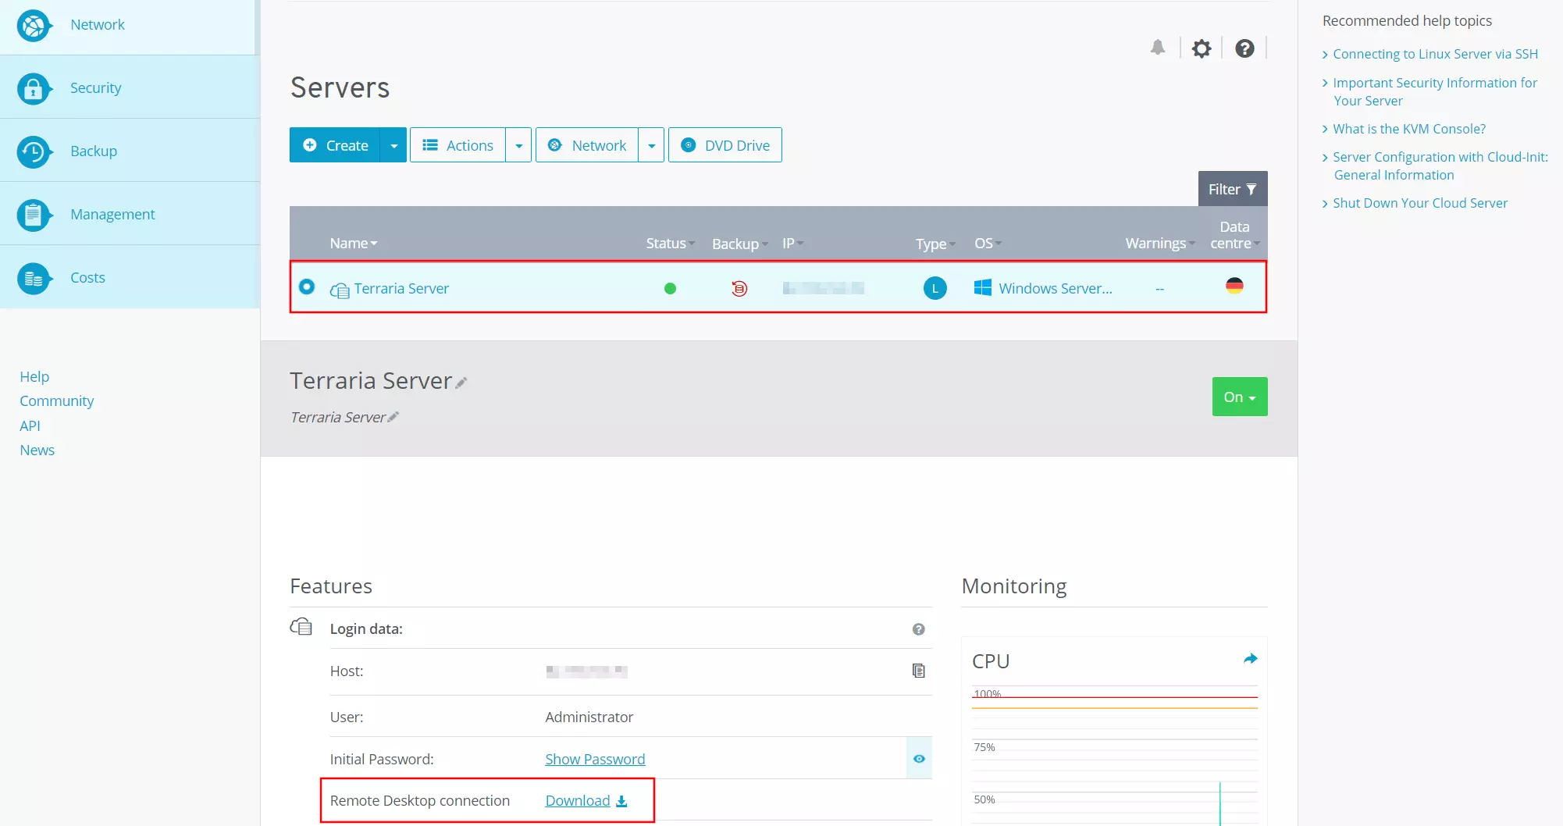Open the API link in sidebar
The height and width of the screenshot is (826, 1563).
(30, 425)
